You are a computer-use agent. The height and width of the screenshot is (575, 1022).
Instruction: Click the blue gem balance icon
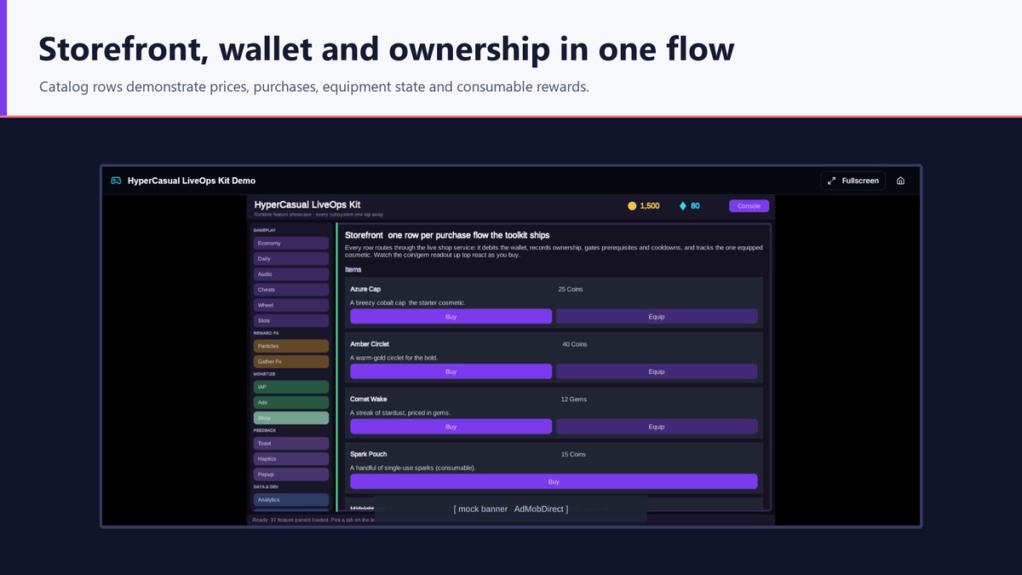point(682,206)
